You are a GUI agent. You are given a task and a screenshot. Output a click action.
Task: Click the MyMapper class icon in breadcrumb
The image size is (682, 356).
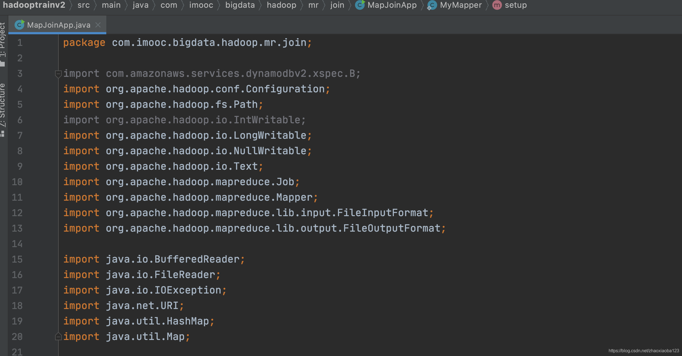pyautogui.click(x=432, y=5)
